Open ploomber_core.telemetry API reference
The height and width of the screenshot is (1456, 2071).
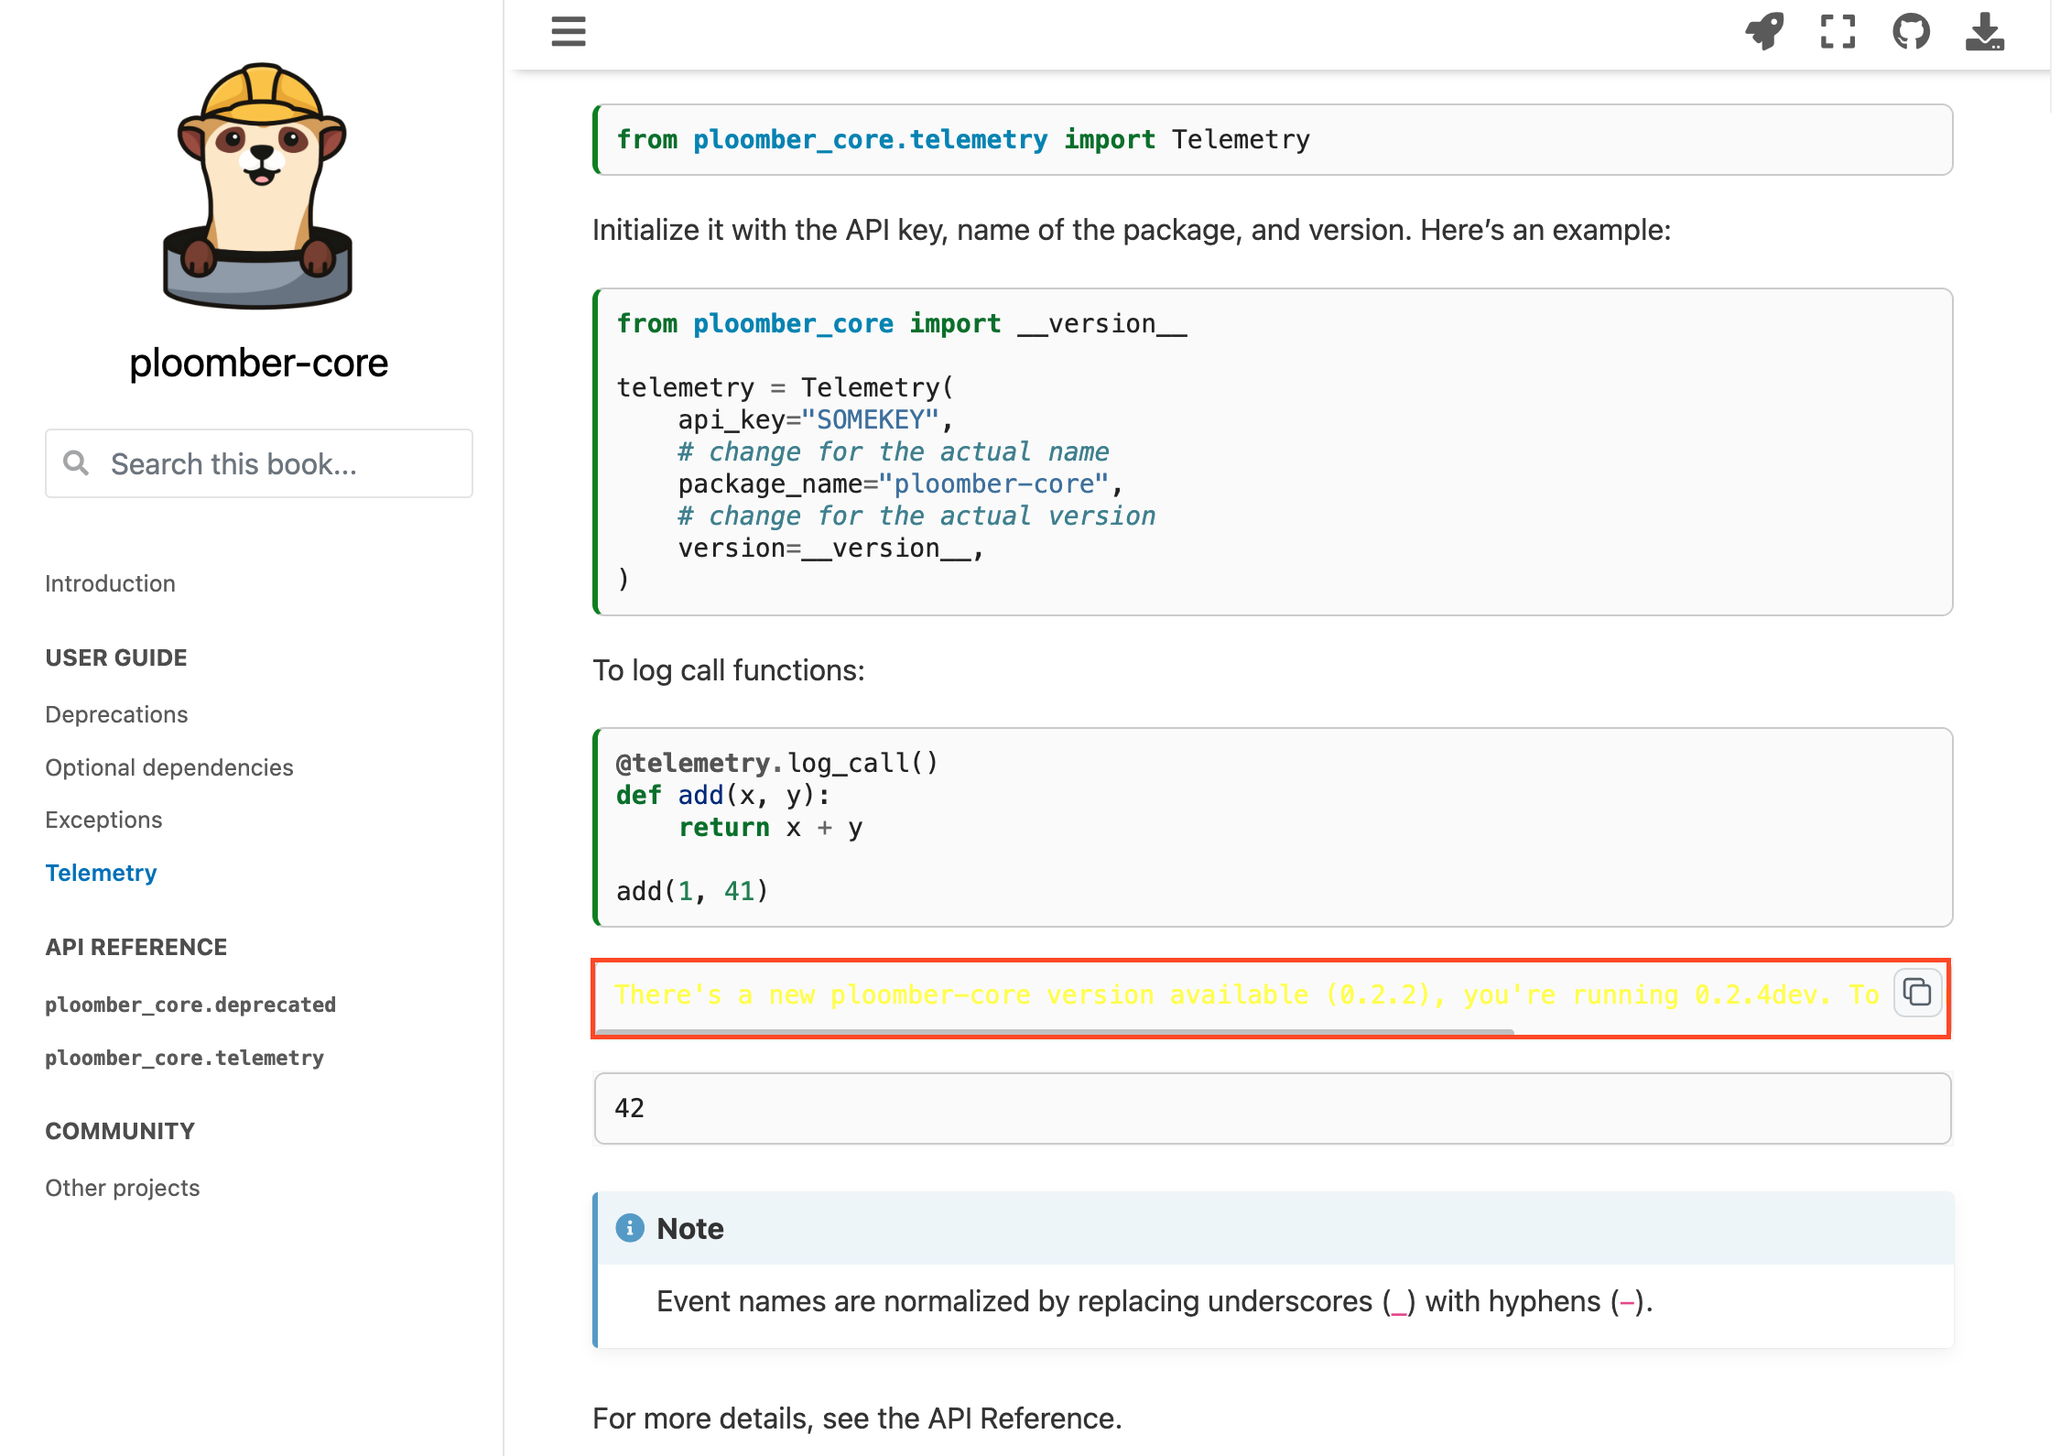pos(184,1058)
